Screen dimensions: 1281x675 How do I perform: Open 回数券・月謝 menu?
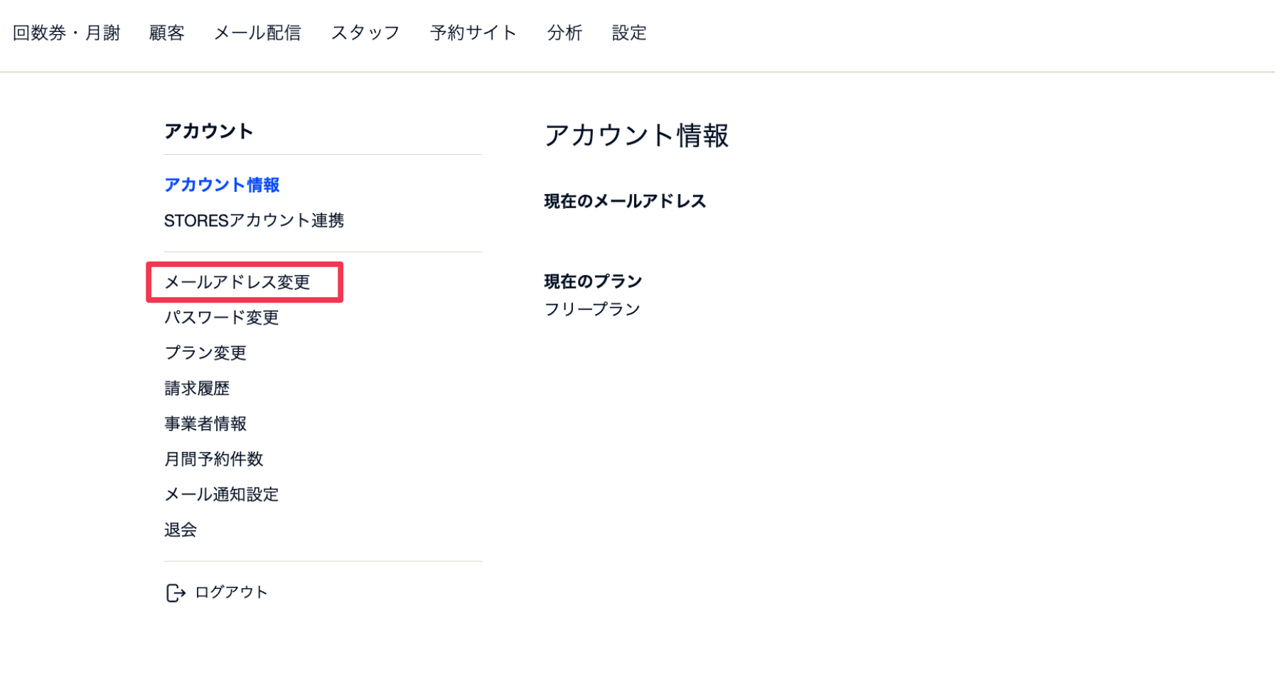(67, 33)
